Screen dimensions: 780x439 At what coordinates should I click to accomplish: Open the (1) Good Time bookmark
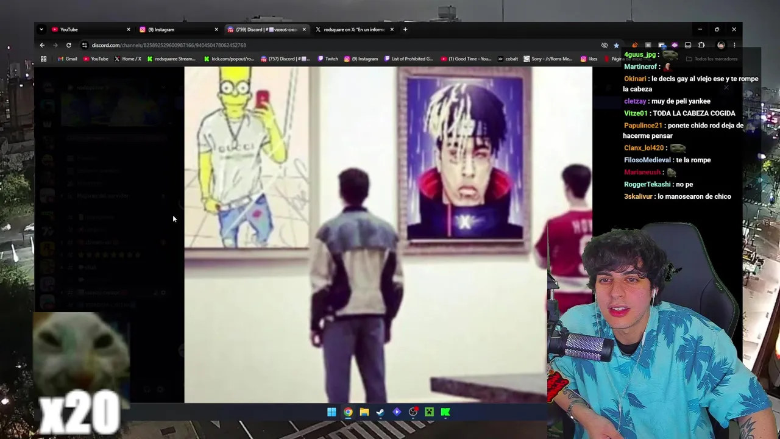click(466, 59)
